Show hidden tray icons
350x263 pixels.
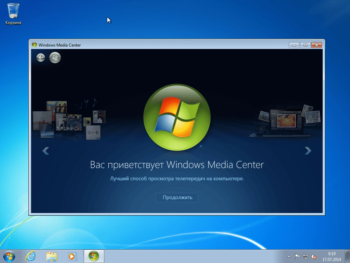[x=289, y=257]
